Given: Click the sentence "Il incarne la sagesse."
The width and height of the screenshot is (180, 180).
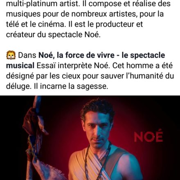Looking at the screenshot, I should tap(71, 86).
